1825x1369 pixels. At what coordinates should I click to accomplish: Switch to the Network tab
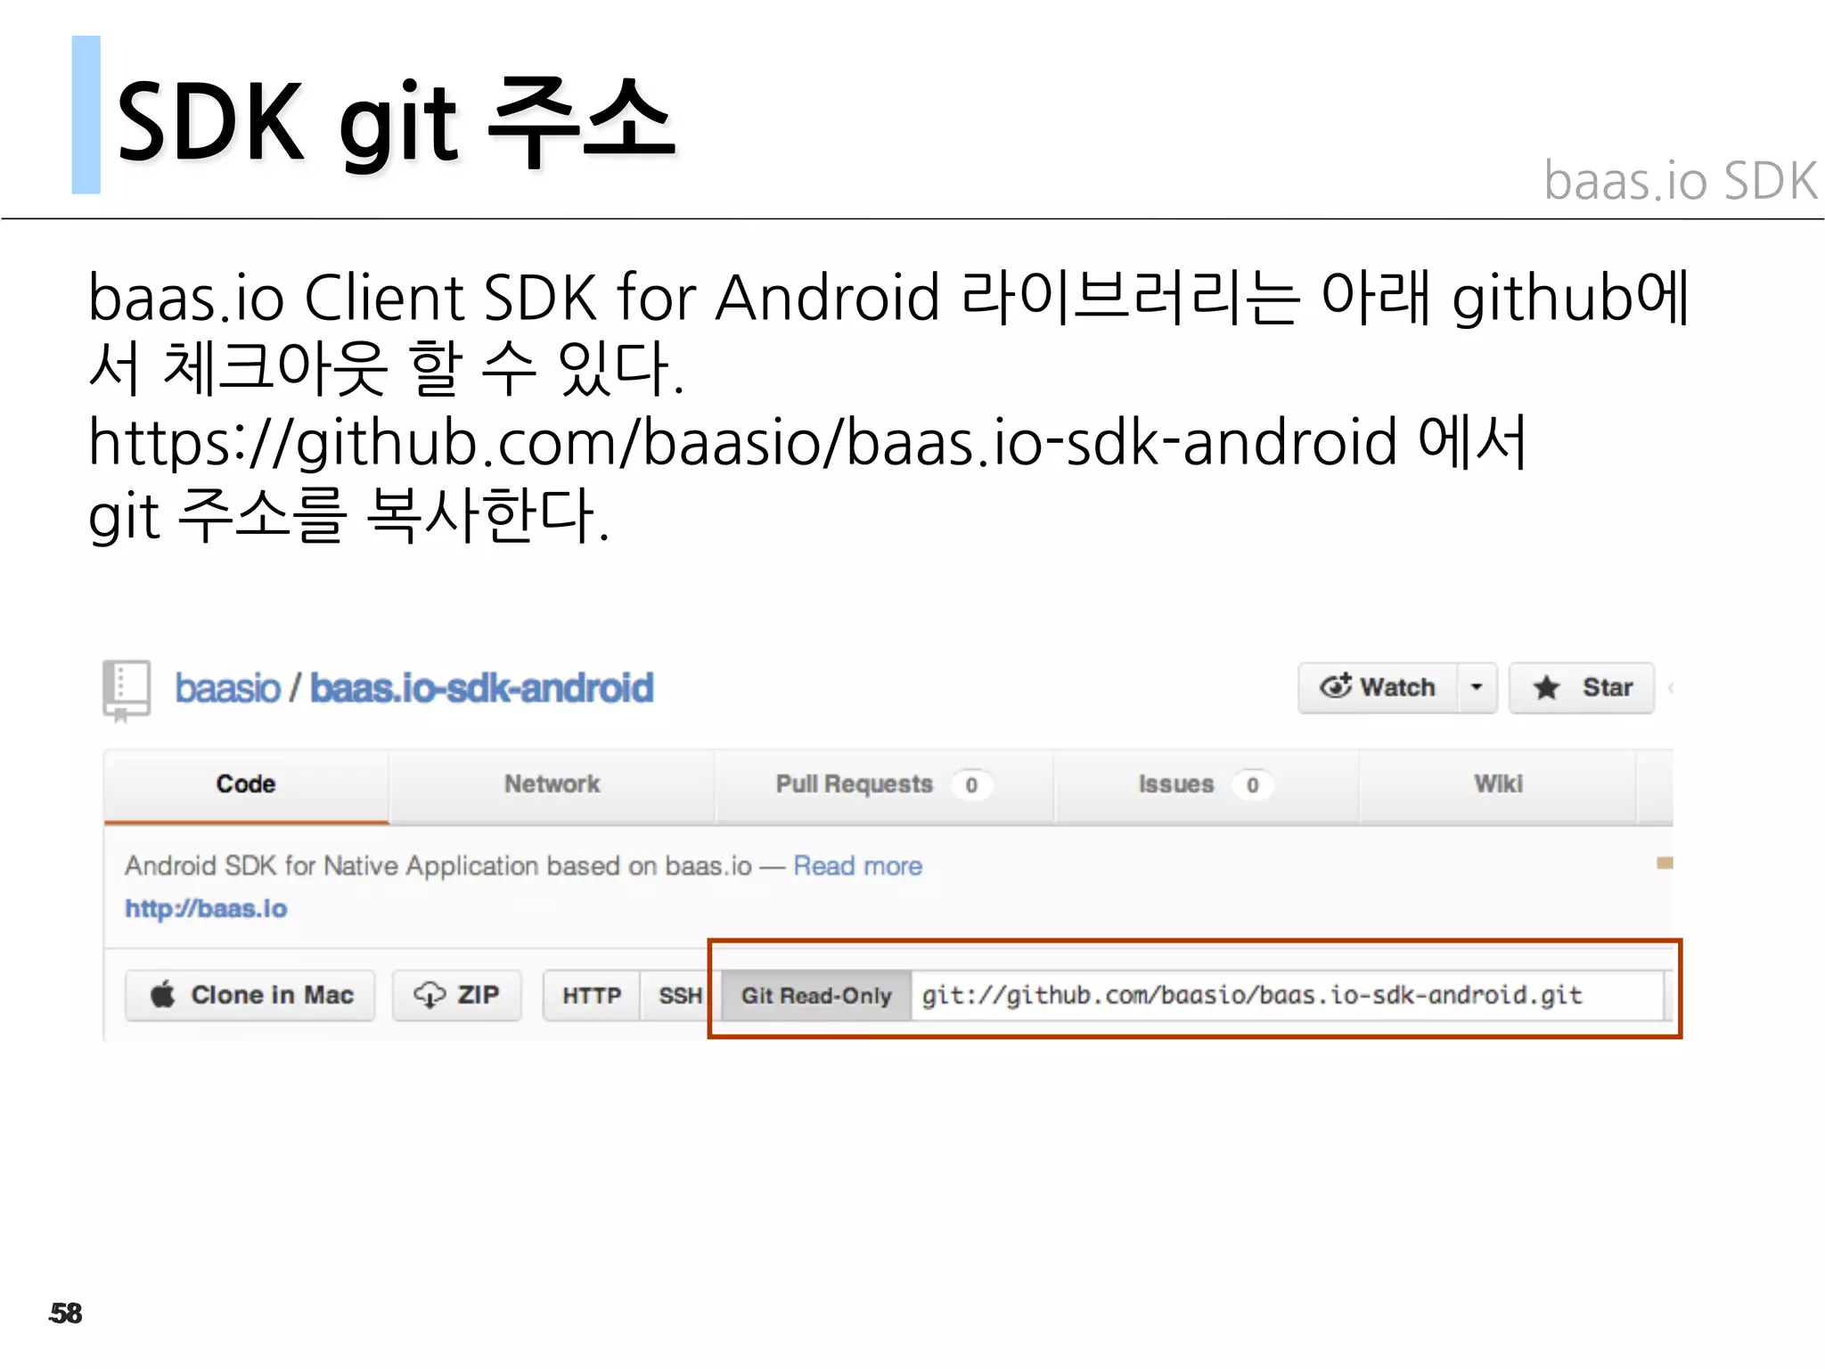click(552, 784)
